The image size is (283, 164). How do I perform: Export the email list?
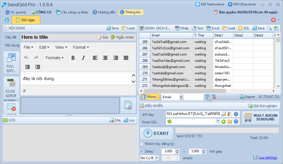coord(247,97)
